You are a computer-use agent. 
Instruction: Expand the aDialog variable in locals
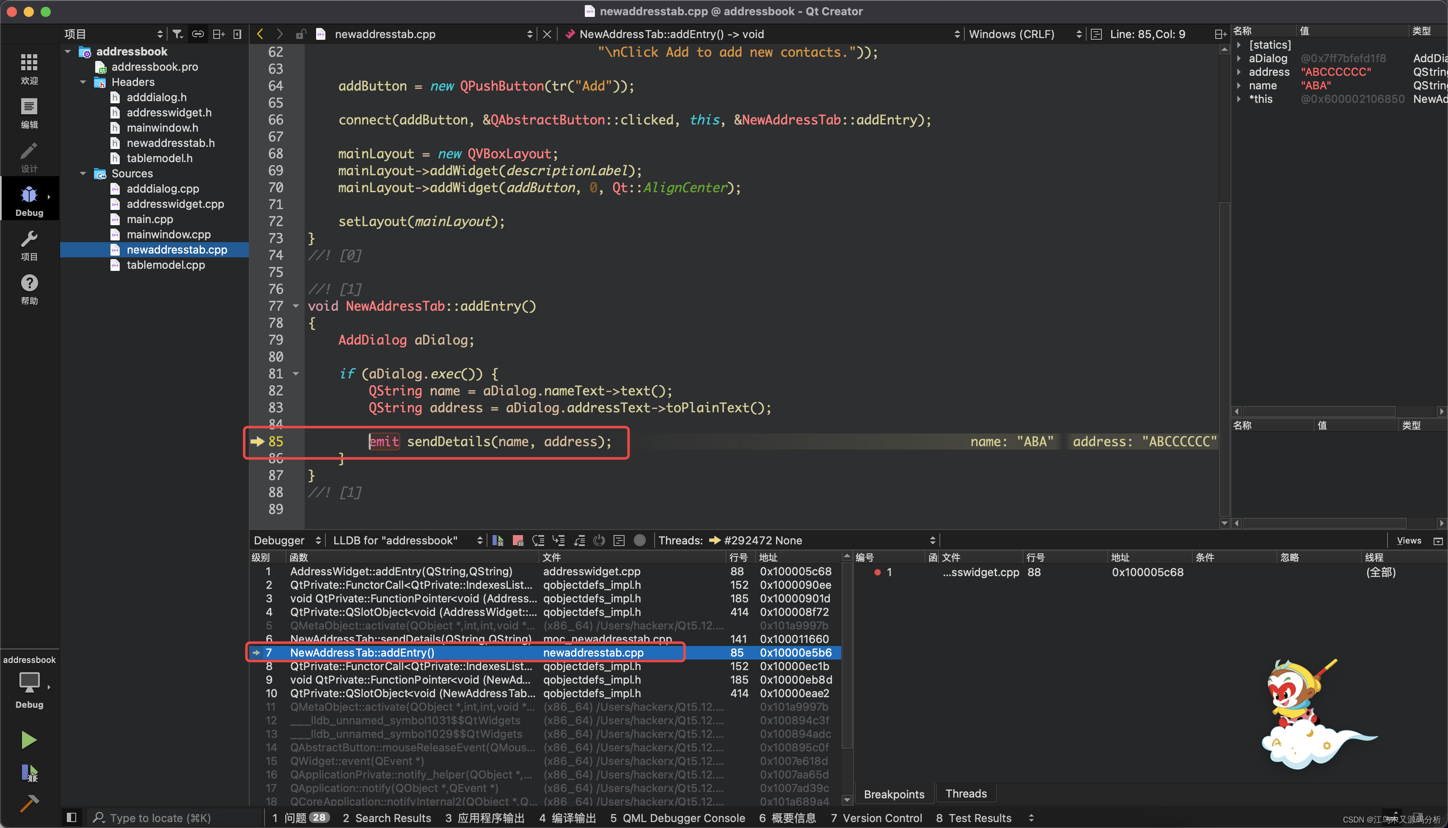point(1239,58)
